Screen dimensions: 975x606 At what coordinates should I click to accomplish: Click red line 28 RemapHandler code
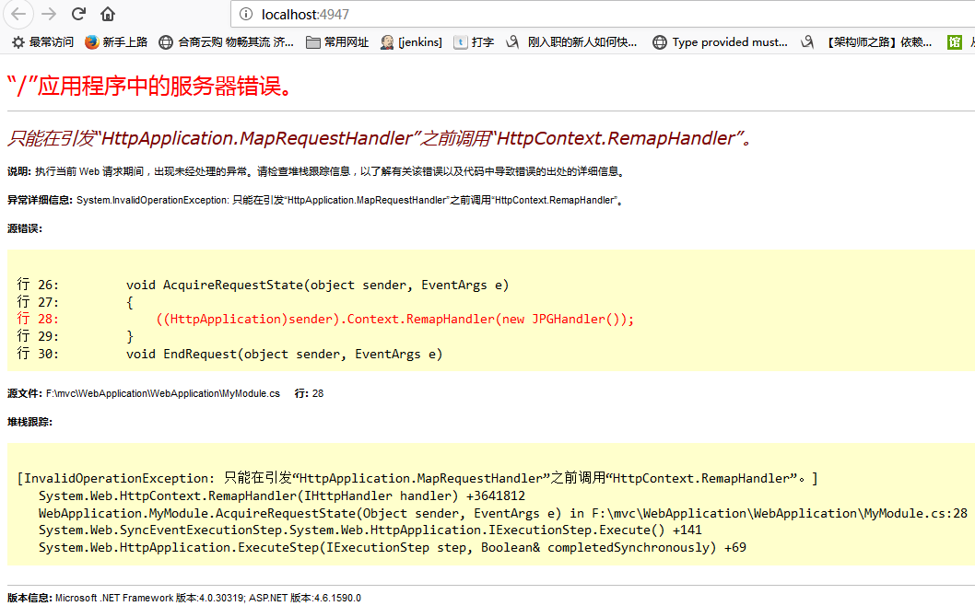point(325,319)
